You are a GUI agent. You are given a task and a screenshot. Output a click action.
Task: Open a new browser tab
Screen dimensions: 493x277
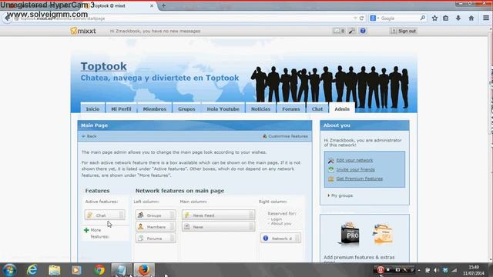(x=163, y=5)
